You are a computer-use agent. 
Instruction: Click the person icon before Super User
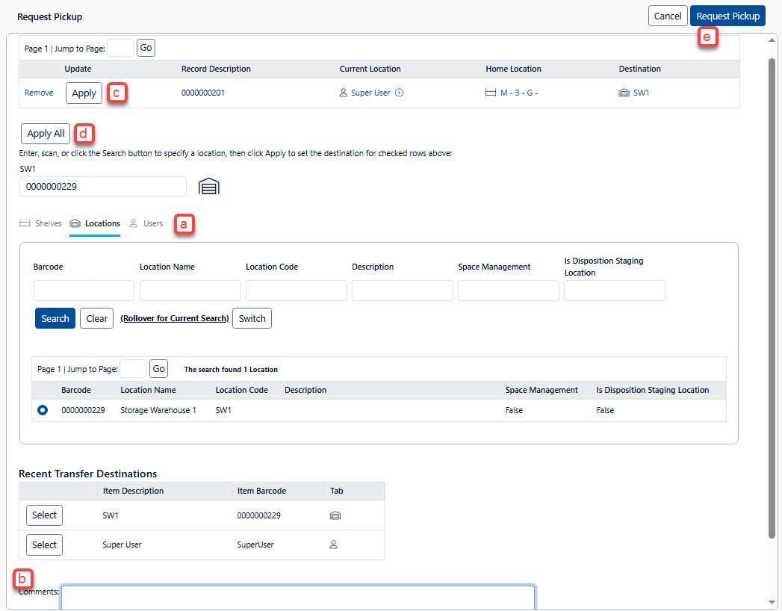point(344,93)
